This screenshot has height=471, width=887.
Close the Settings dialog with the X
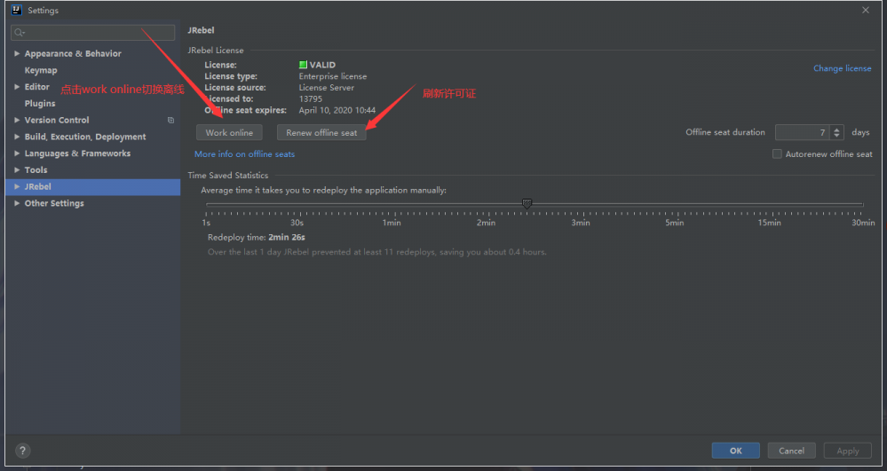pos(866,10)
